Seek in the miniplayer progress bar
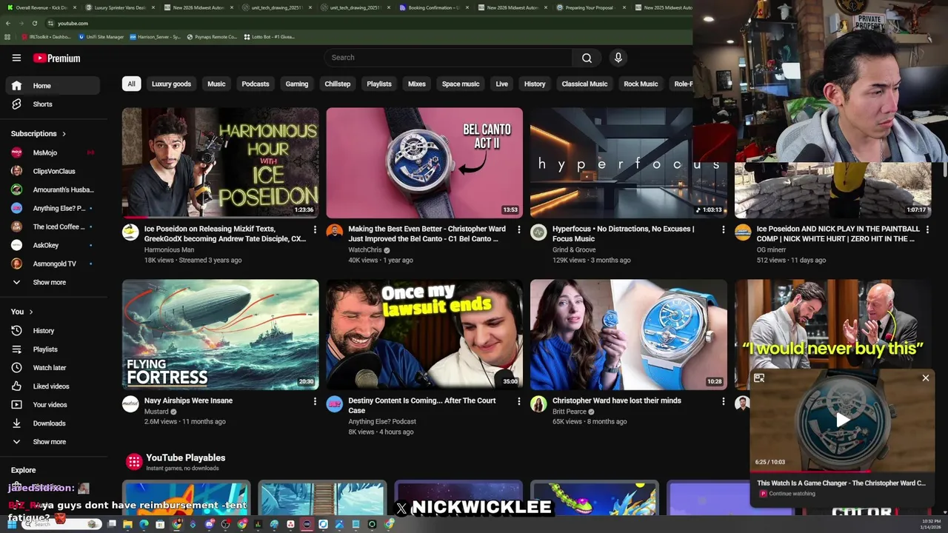The image size is (948, 533). pyautogui.click(x=841, y=472)
